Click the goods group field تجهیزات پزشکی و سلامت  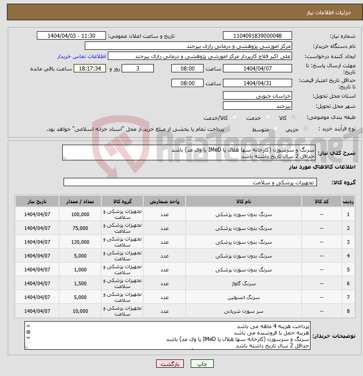tap(190, 182)
